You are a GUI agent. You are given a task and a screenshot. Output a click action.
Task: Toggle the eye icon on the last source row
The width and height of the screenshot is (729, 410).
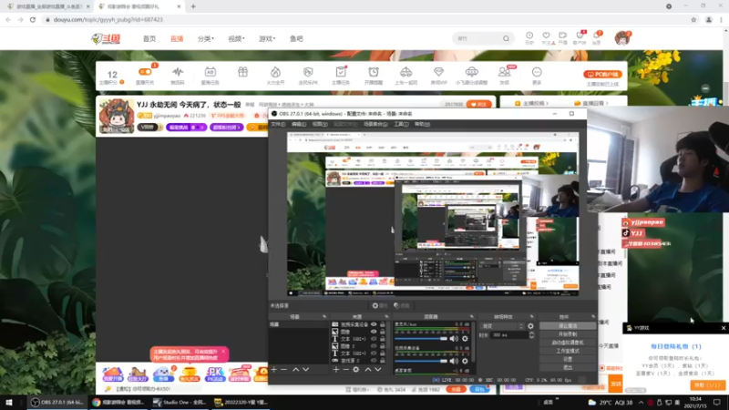coord(374,360)
